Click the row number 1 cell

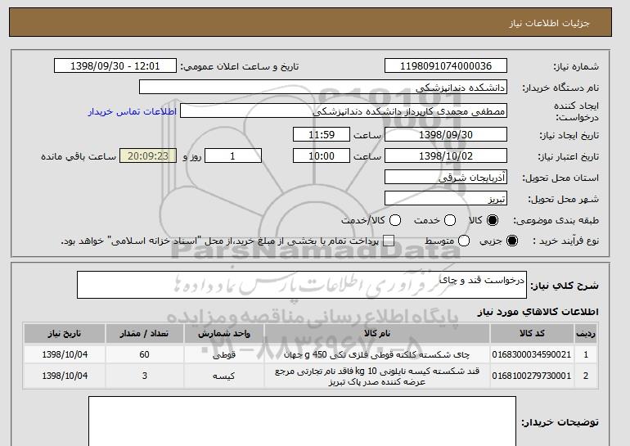click(x=586, y=354)
